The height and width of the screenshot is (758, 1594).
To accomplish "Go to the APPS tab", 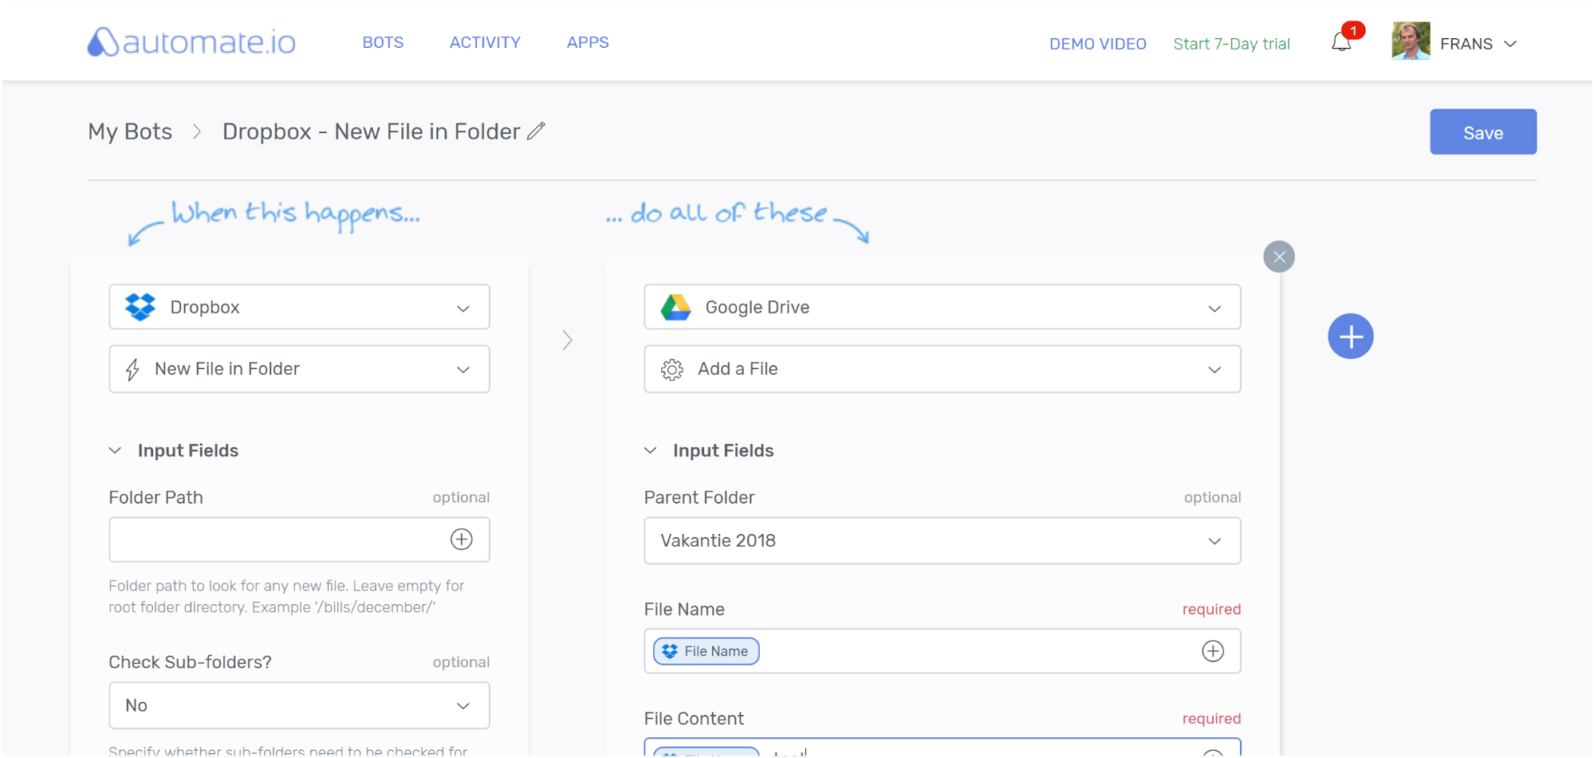I will [588, 42].
